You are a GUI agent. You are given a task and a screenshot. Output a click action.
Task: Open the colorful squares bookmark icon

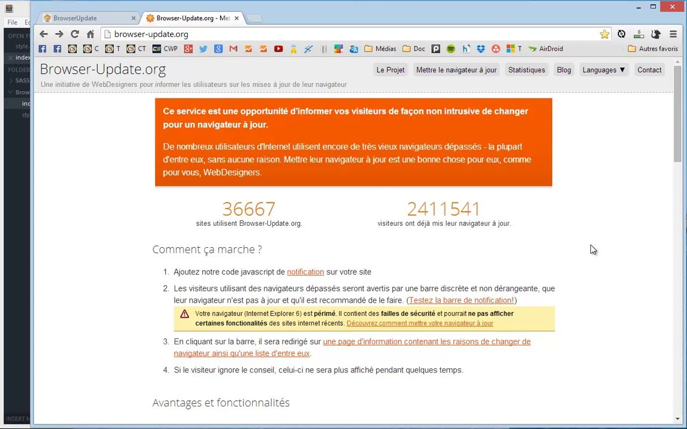[338, 49]
